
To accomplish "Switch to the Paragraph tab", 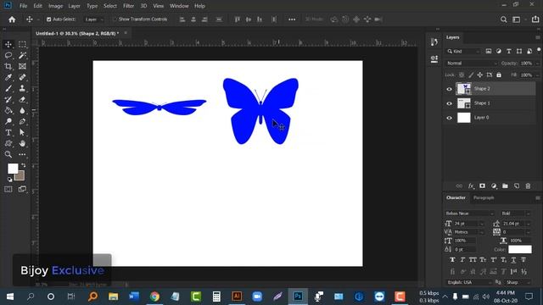I will pos(484,197).
